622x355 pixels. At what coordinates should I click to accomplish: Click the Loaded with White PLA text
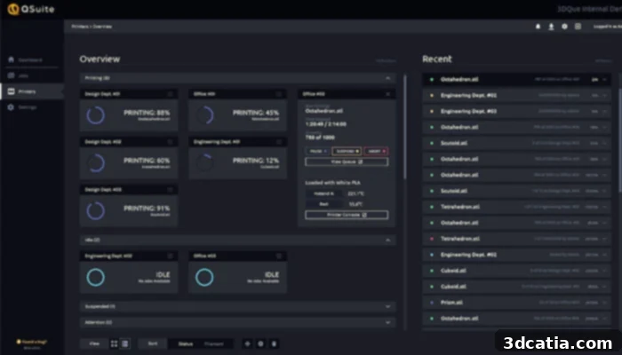332,183
